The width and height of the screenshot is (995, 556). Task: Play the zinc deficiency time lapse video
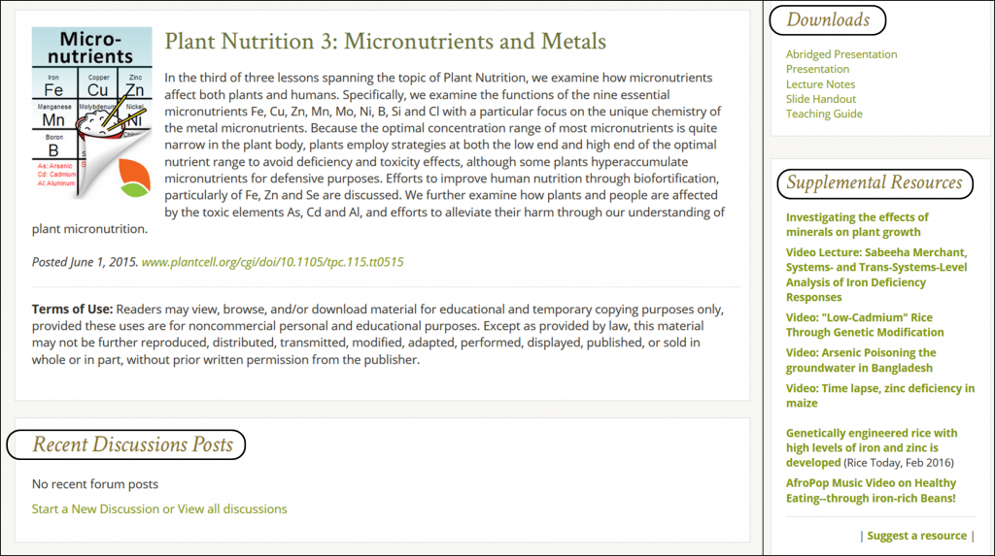879,395
